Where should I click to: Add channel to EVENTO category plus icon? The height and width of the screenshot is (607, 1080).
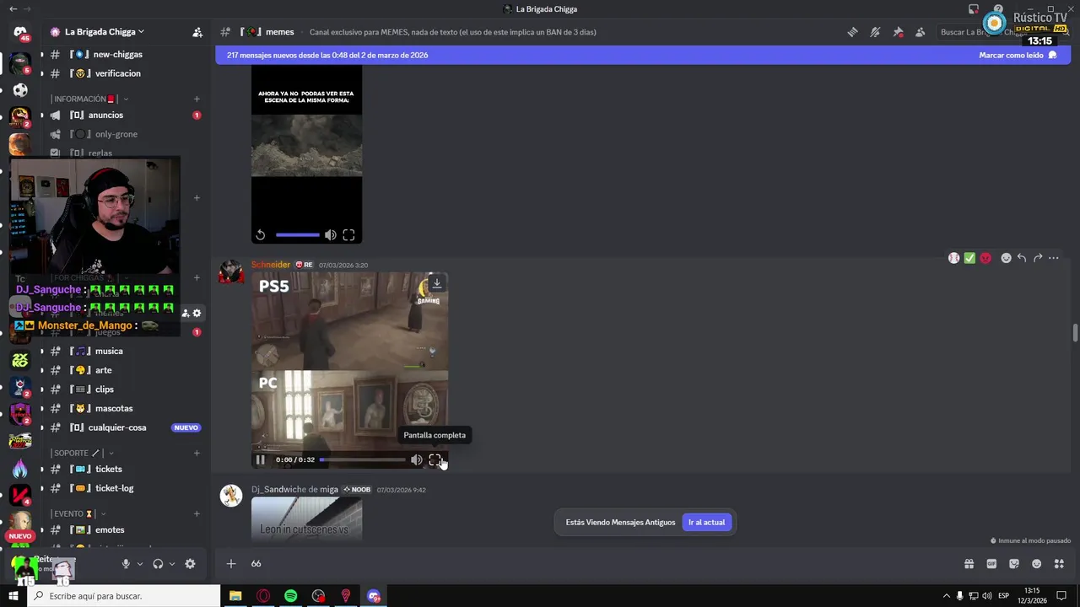[x=197, y=513]
